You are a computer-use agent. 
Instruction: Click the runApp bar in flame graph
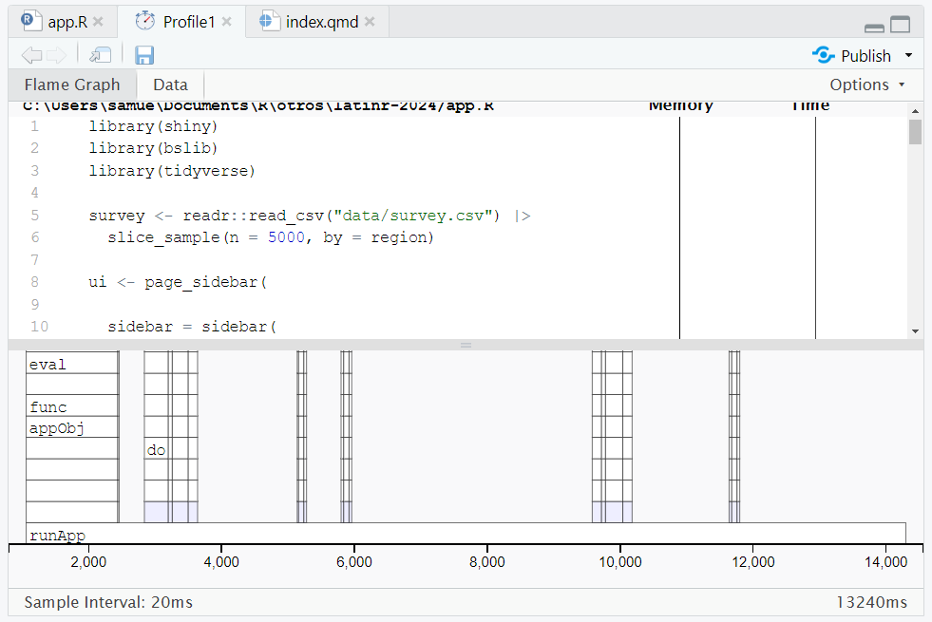coord(466,534)
